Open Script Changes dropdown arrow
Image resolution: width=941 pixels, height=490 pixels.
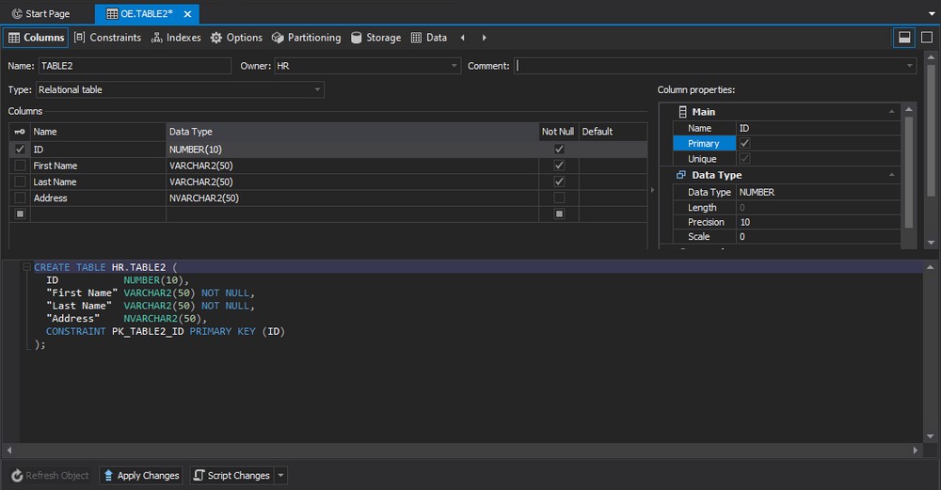pyautogui.click(x=280, y=476)
